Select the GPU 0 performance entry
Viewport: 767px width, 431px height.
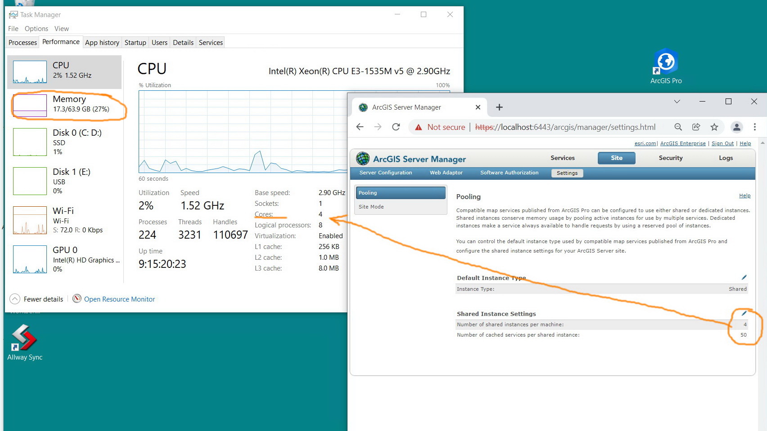64,259
